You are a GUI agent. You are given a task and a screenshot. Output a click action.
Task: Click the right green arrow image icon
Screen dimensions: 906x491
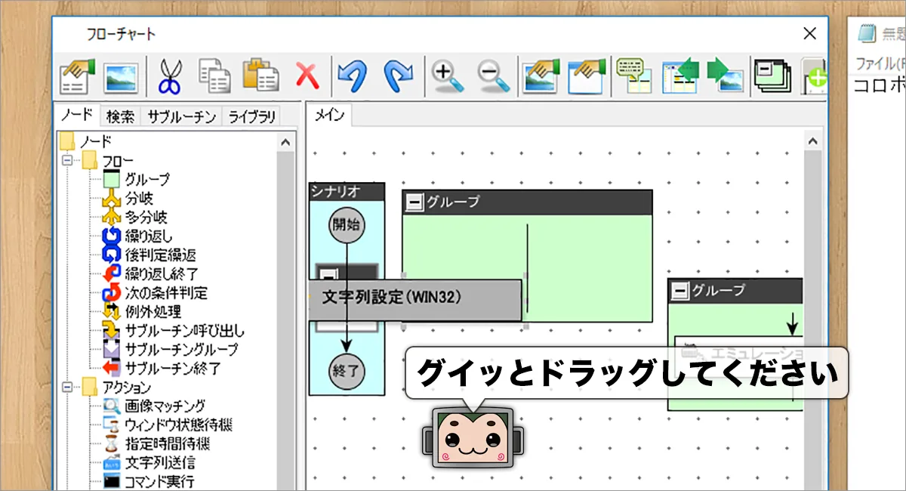coord(726,76)
